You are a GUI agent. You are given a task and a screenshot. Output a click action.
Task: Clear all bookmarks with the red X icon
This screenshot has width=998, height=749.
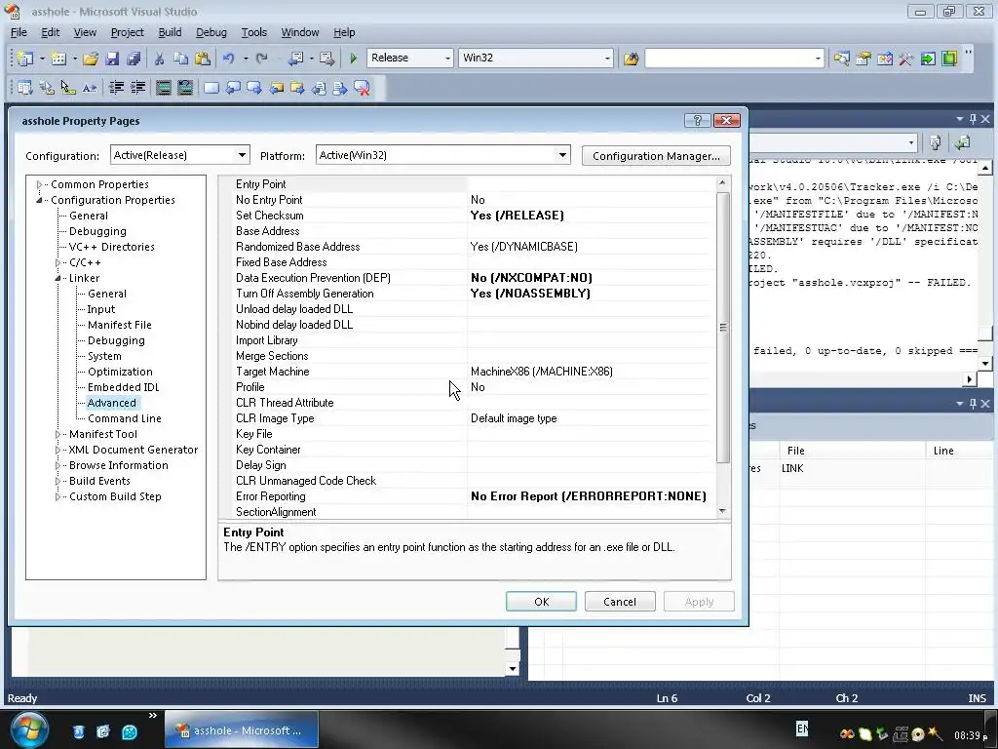[362, 88]
